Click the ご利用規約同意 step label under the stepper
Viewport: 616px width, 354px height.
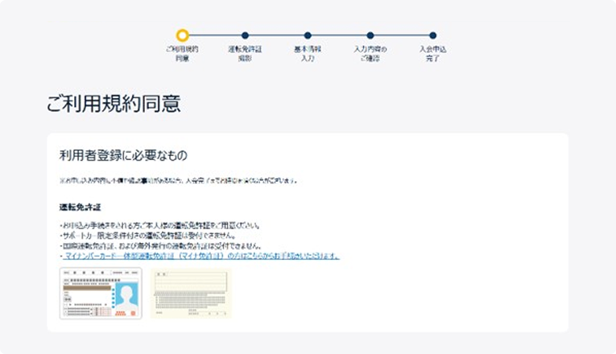click(x=182, y=54)
